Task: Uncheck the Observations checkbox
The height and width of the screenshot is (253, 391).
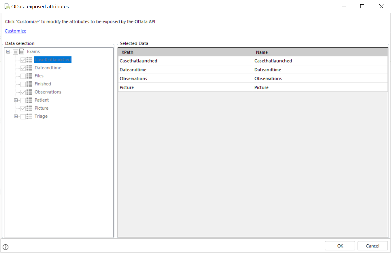Action: click(x=23, y=92)
